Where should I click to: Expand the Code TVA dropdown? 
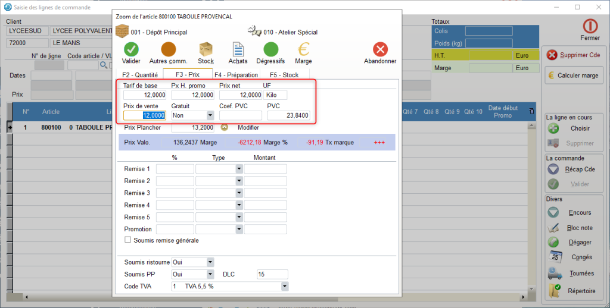click(285, 287)
